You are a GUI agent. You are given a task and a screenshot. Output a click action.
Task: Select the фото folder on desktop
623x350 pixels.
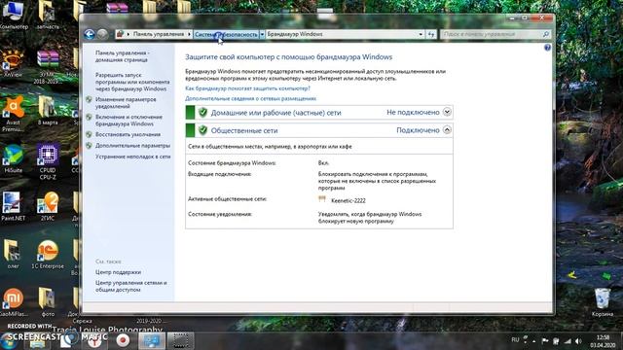(48, 302)
